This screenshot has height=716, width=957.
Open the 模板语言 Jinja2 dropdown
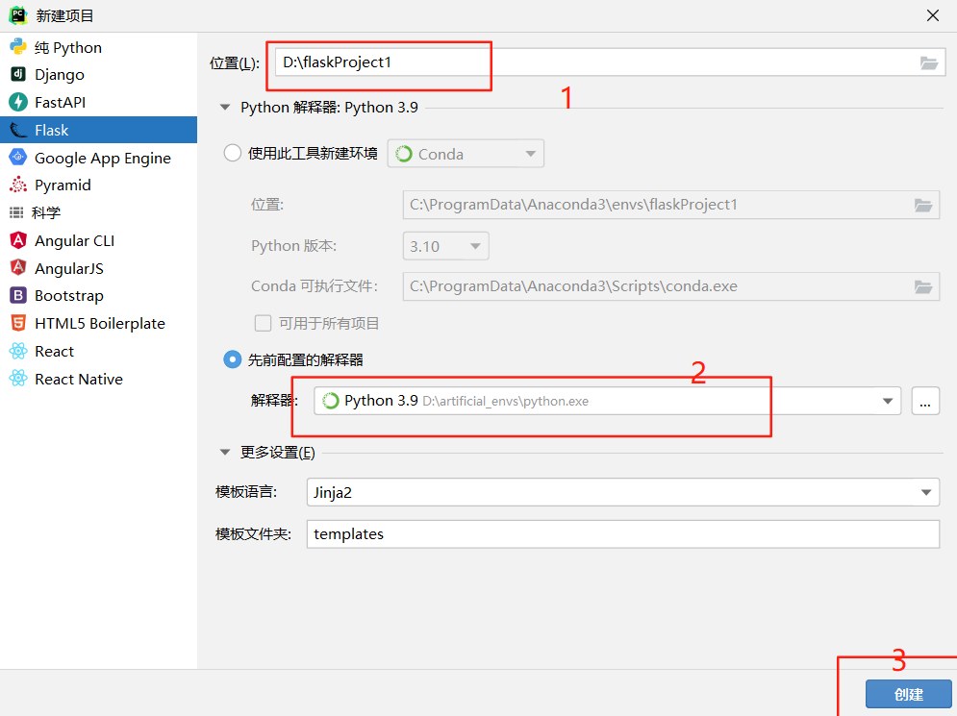pos(623,492)
